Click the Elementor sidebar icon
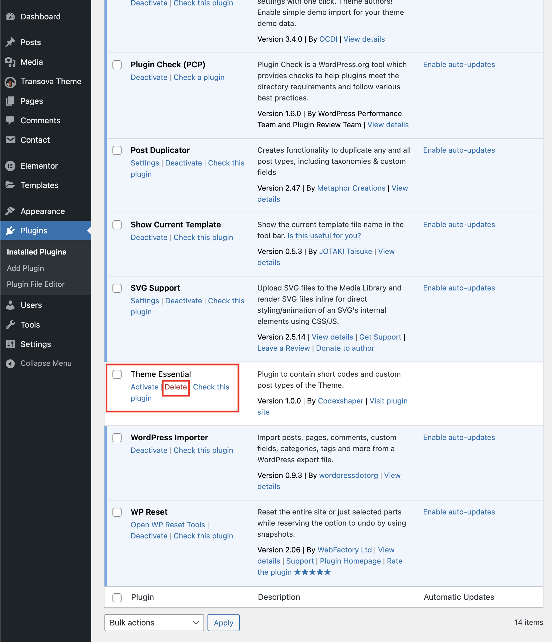Image resolution: width=552 pixels, height=642 pixels. click(10, 166)
